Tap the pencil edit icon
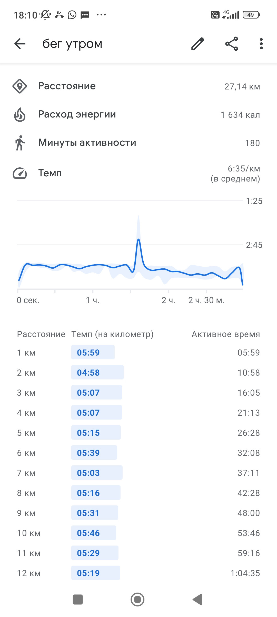 pos(198,44)
